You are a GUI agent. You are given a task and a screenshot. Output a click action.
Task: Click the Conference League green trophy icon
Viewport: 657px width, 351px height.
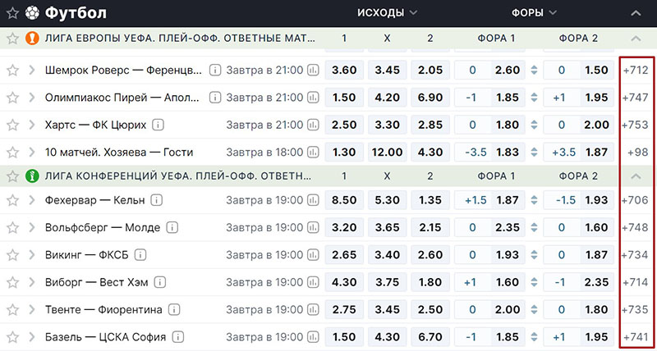[32, 176]
